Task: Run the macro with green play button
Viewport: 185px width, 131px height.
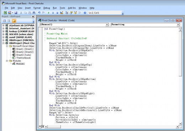Action: (x=48, y=13)
